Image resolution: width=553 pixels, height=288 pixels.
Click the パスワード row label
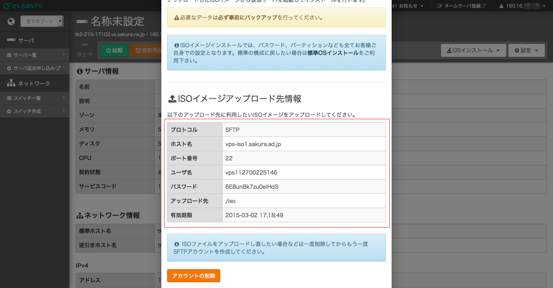coord(184,187)
